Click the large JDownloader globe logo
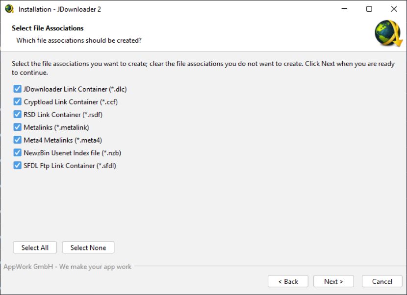This screenshot has height=295, width=407. pyautogui.click(x=388, y=33)
